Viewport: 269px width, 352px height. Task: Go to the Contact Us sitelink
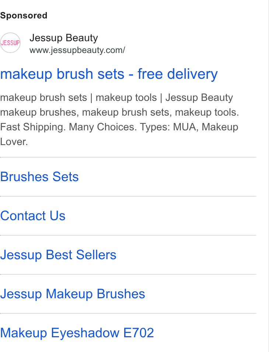pos(32,216)
